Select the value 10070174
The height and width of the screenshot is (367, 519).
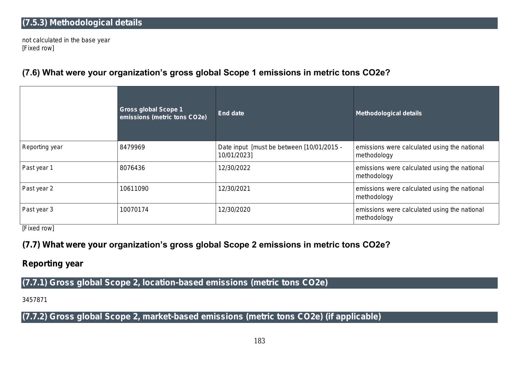click(134, 210)
